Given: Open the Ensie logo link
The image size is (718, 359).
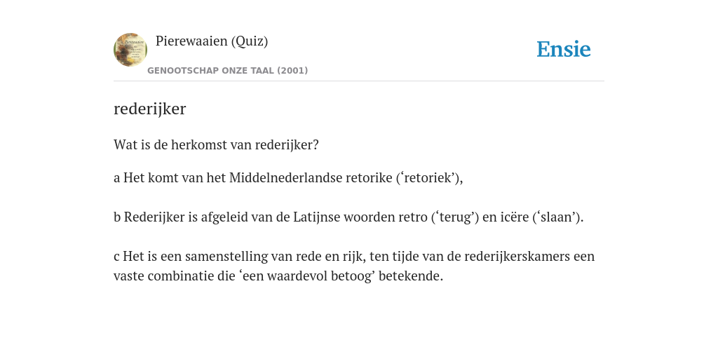Looking at the screenshot, I should [x=564, y=49].
